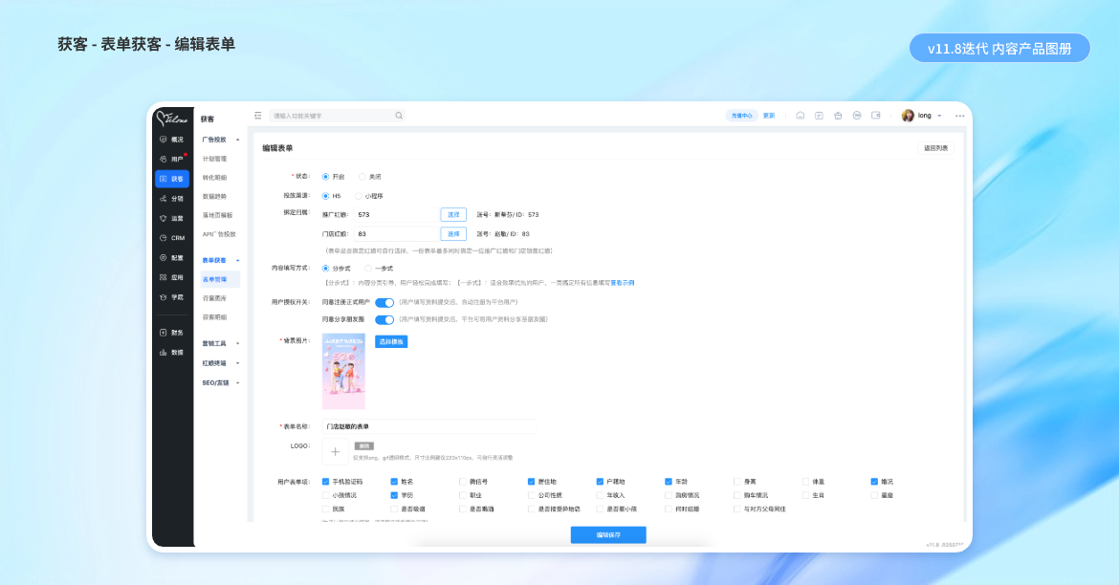This screenshot has width=1119, height=585.
Task: Collapse 广告投放 menu group
Action: point(221,140)
